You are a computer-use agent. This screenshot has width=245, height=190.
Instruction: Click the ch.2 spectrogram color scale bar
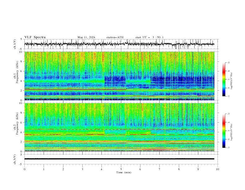(224, 131)
